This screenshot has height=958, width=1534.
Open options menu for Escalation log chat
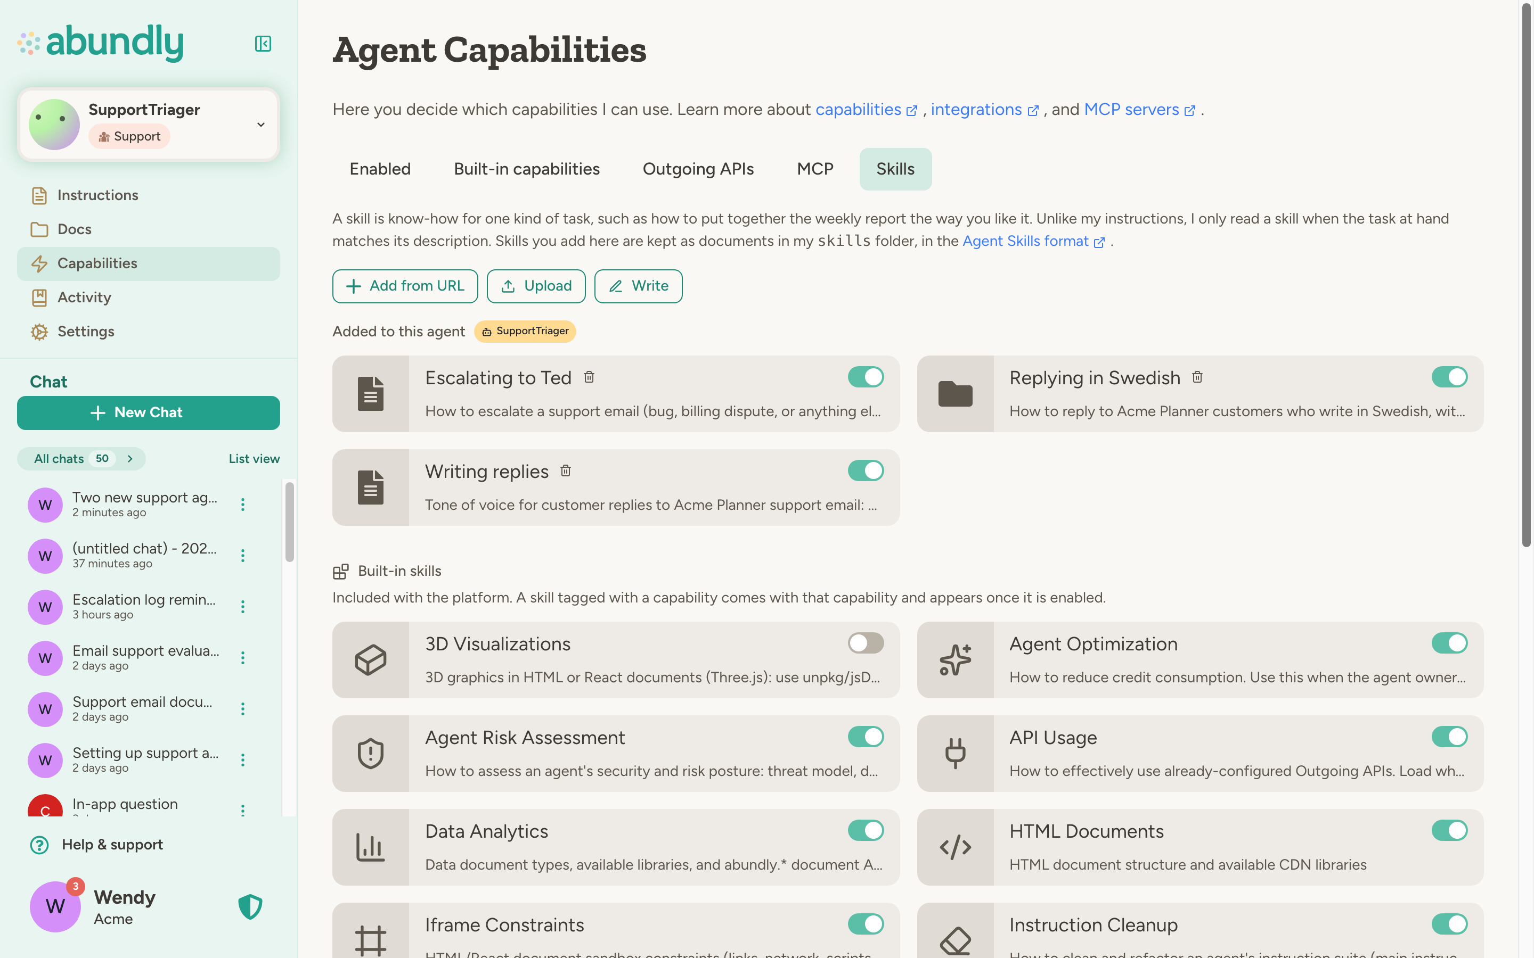tap(243, 606)
